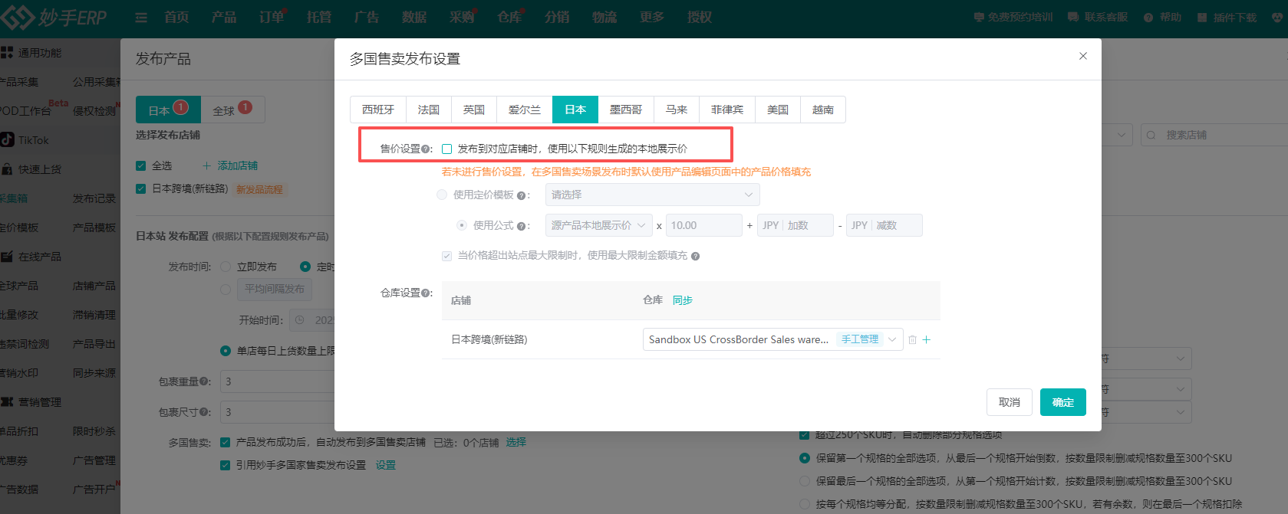Open the 订单 top menu
Viewport: 1288px width, 514px height.
coord(272,18)
